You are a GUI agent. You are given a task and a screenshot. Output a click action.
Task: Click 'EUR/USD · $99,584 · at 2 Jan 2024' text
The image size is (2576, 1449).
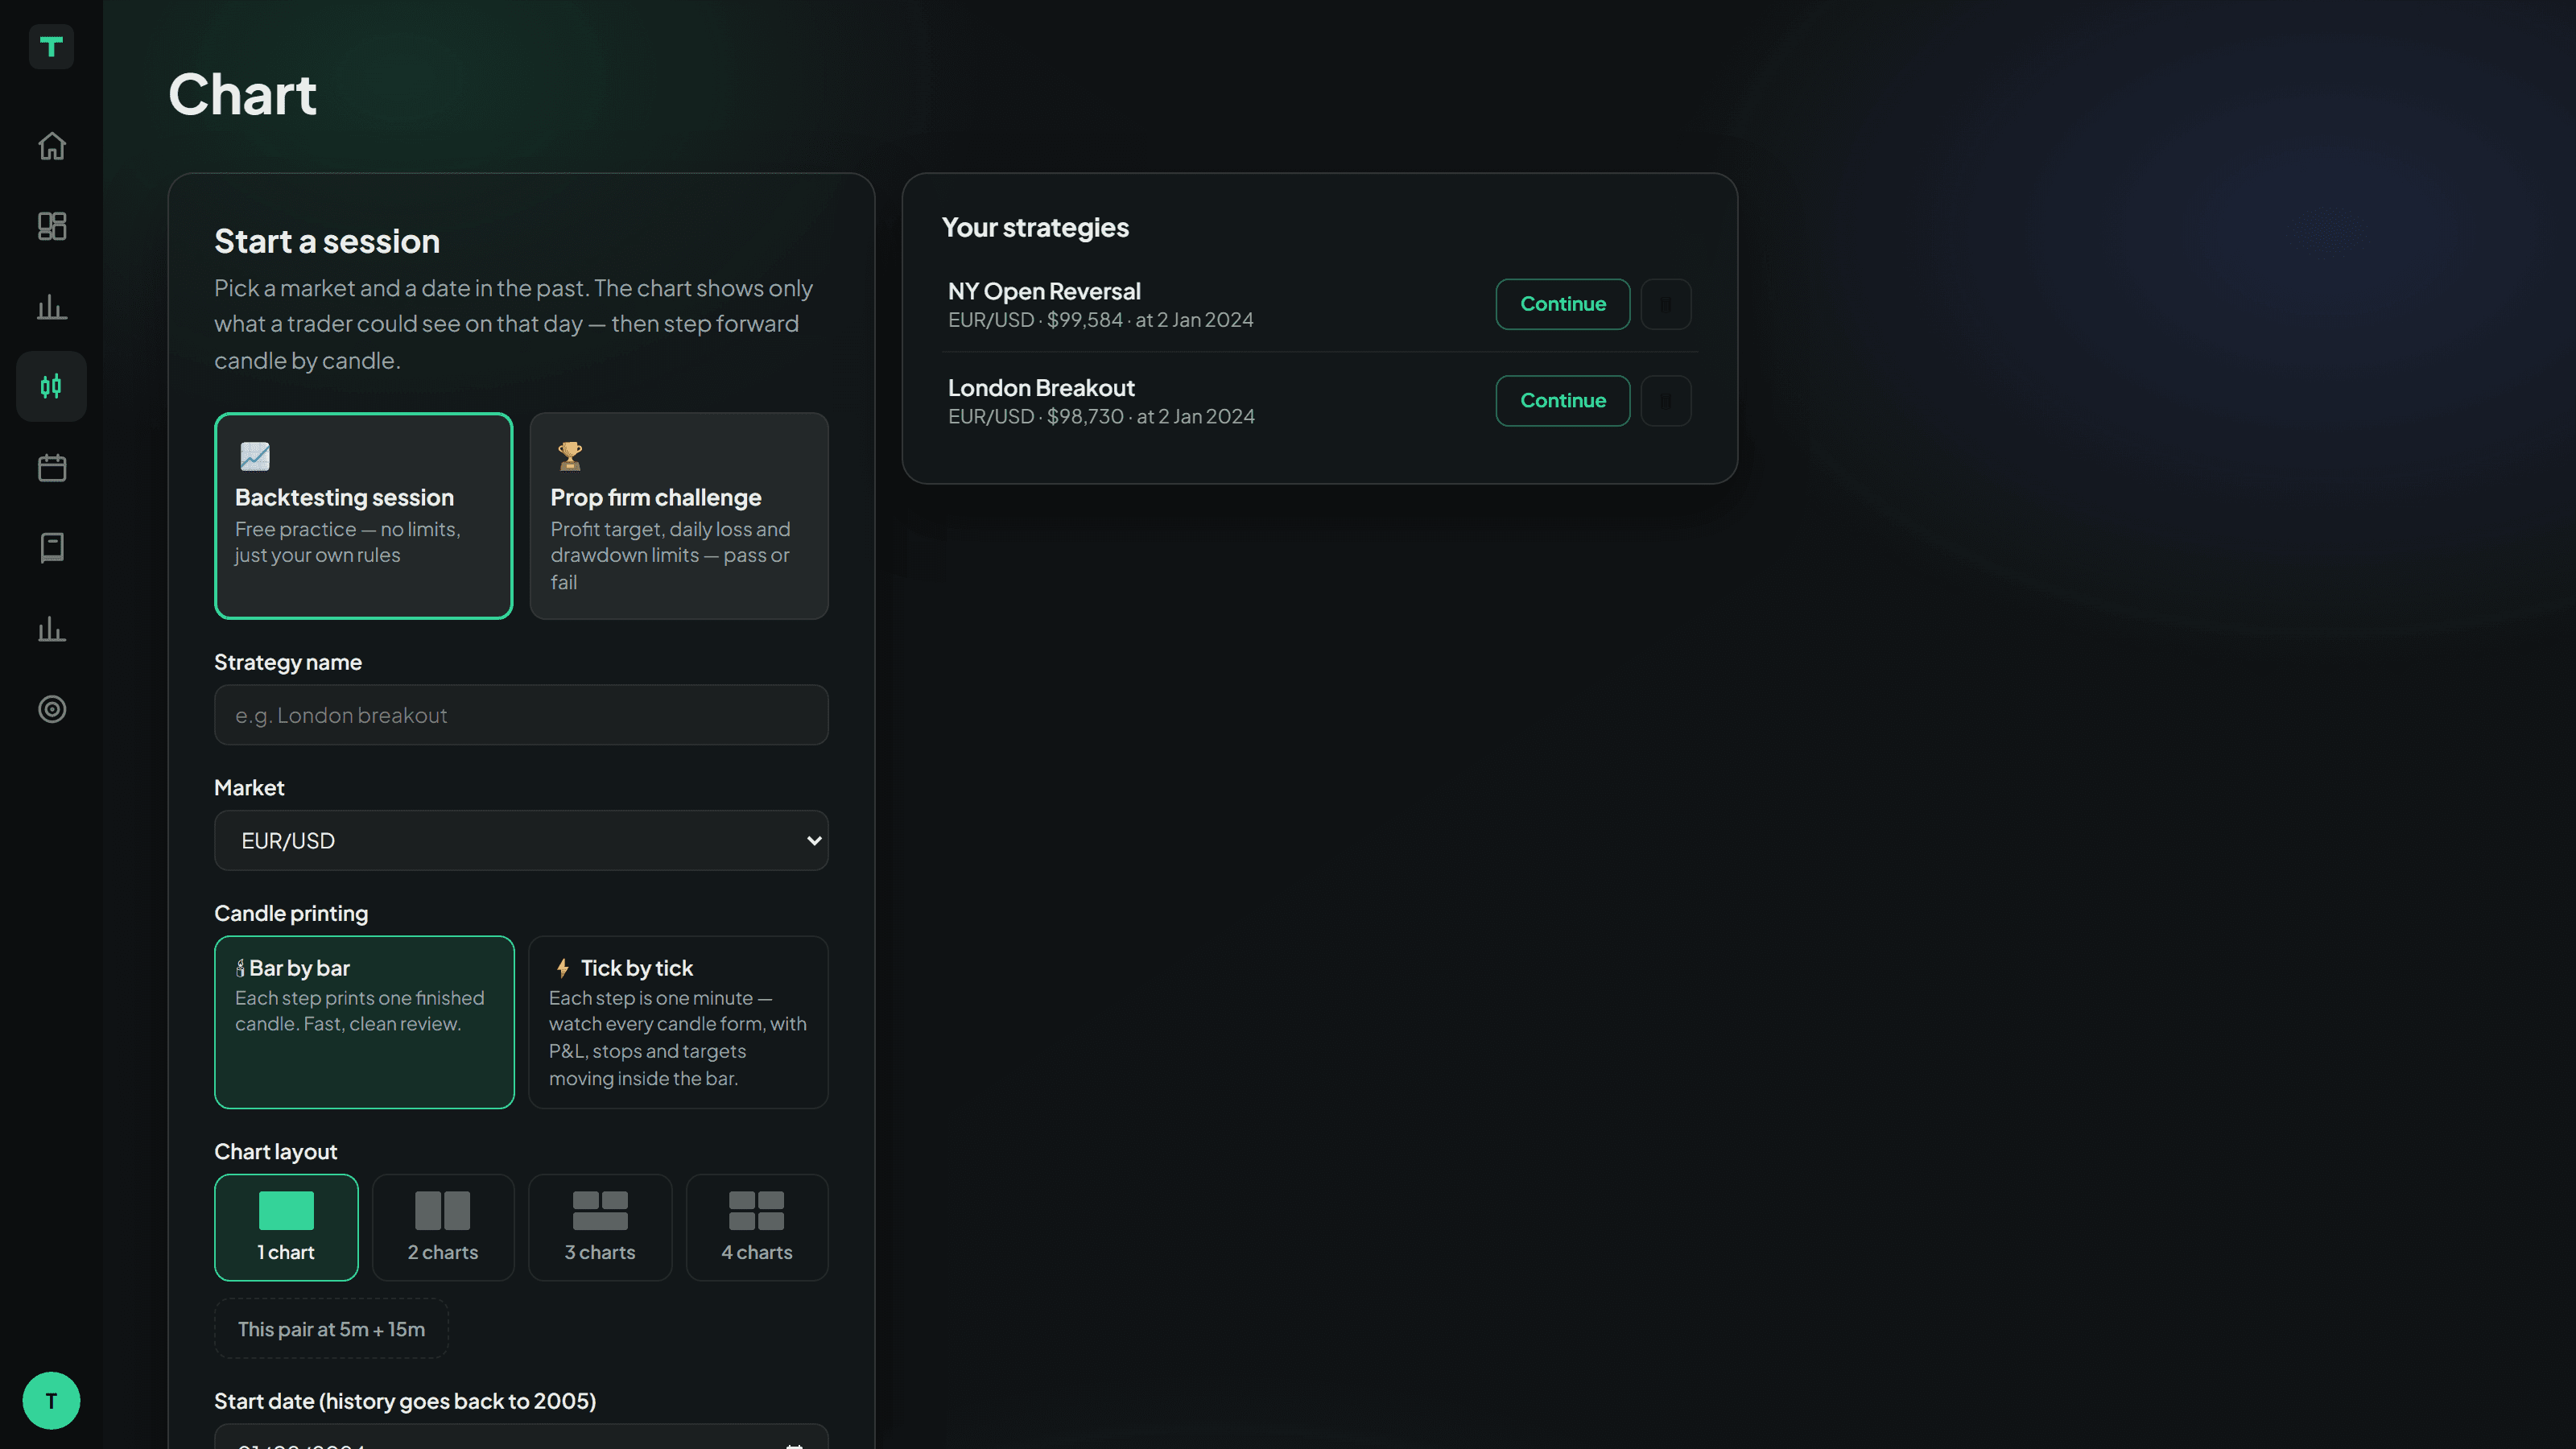click(x=1100, y=320)
